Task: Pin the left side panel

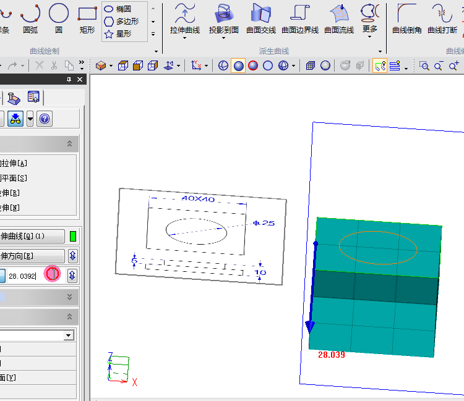Action: [69, 80]
